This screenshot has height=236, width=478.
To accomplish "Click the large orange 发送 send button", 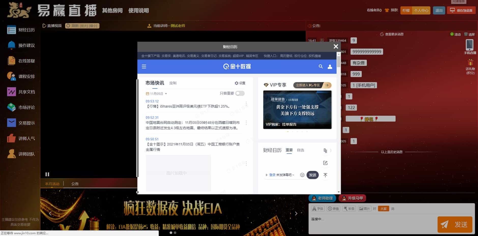I will tap(455, 225).
